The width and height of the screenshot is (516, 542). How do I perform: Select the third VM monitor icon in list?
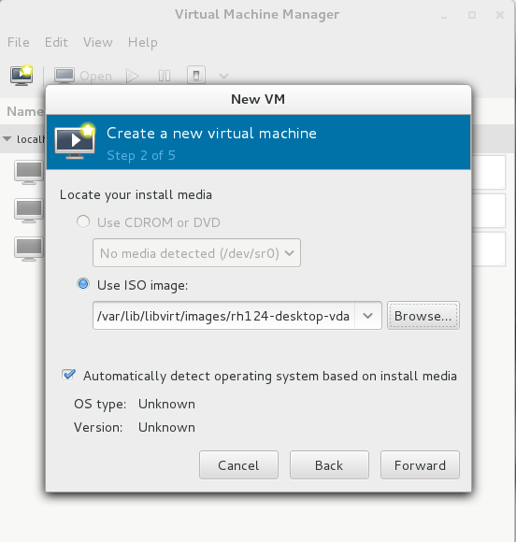[29, 249]
